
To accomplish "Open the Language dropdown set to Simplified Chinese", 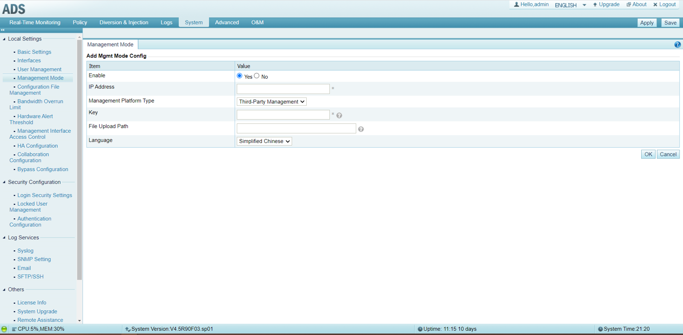I will 264,141.
